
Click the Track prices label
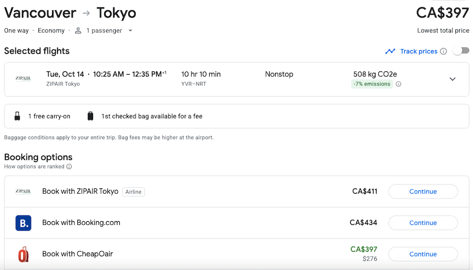(419, 52)
